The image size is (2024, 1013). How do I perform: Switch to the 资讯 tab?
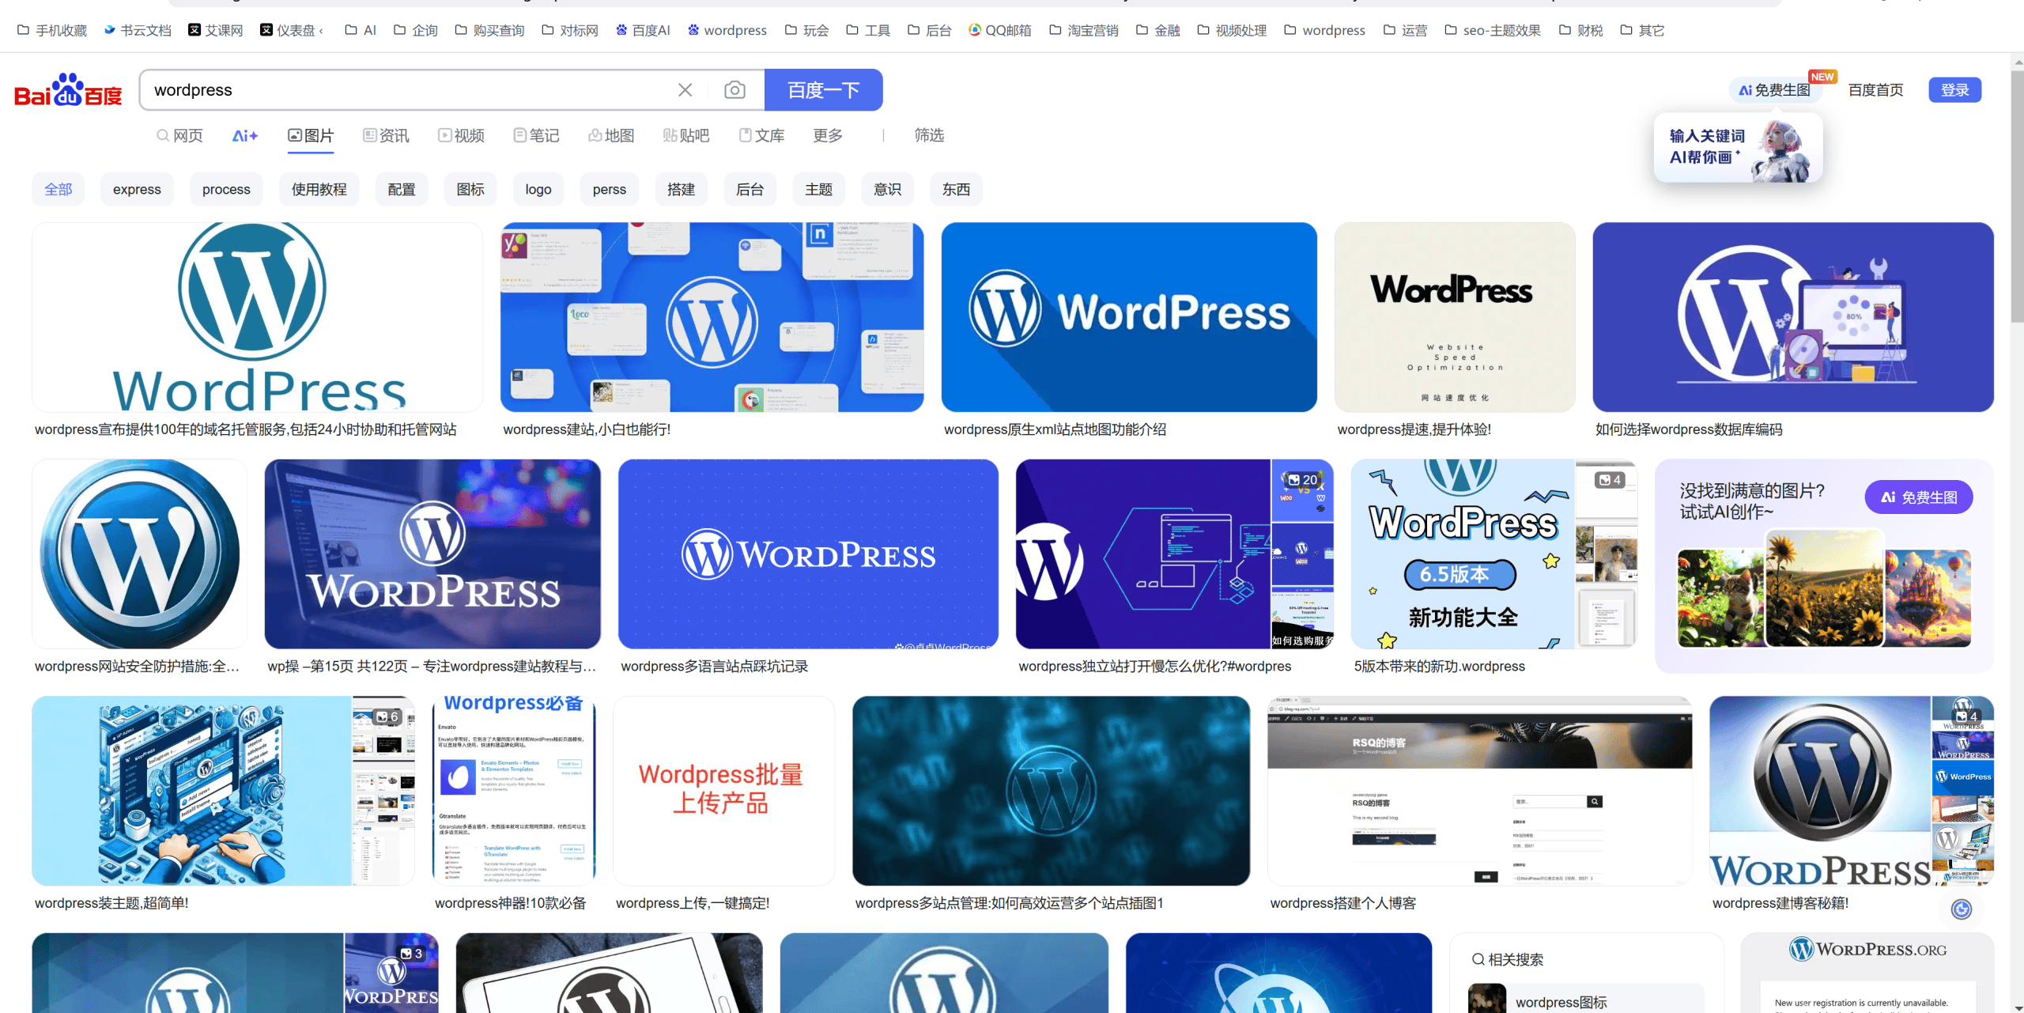[x=387, y=136]
